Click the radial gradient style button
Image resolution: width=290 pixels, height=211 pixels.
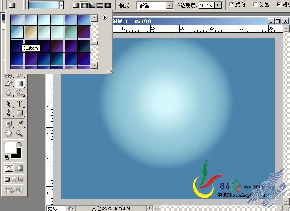84,5
